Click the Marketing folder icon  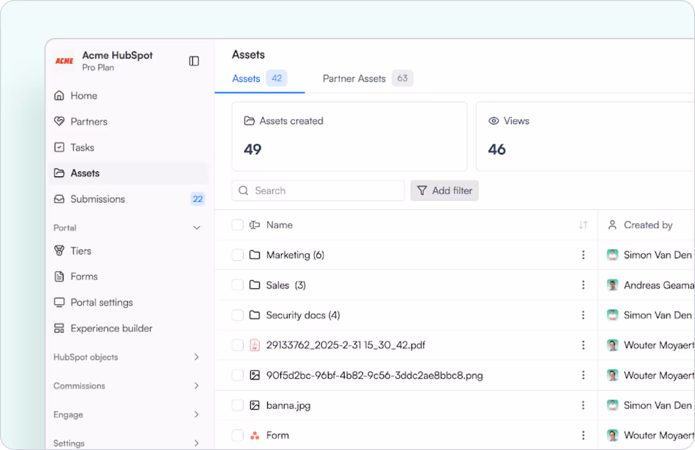255,255
